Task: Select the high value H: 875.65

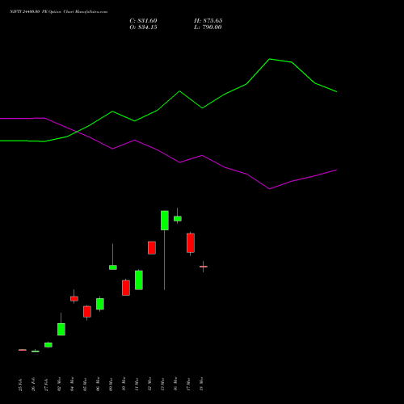Action: coord(208,21)
